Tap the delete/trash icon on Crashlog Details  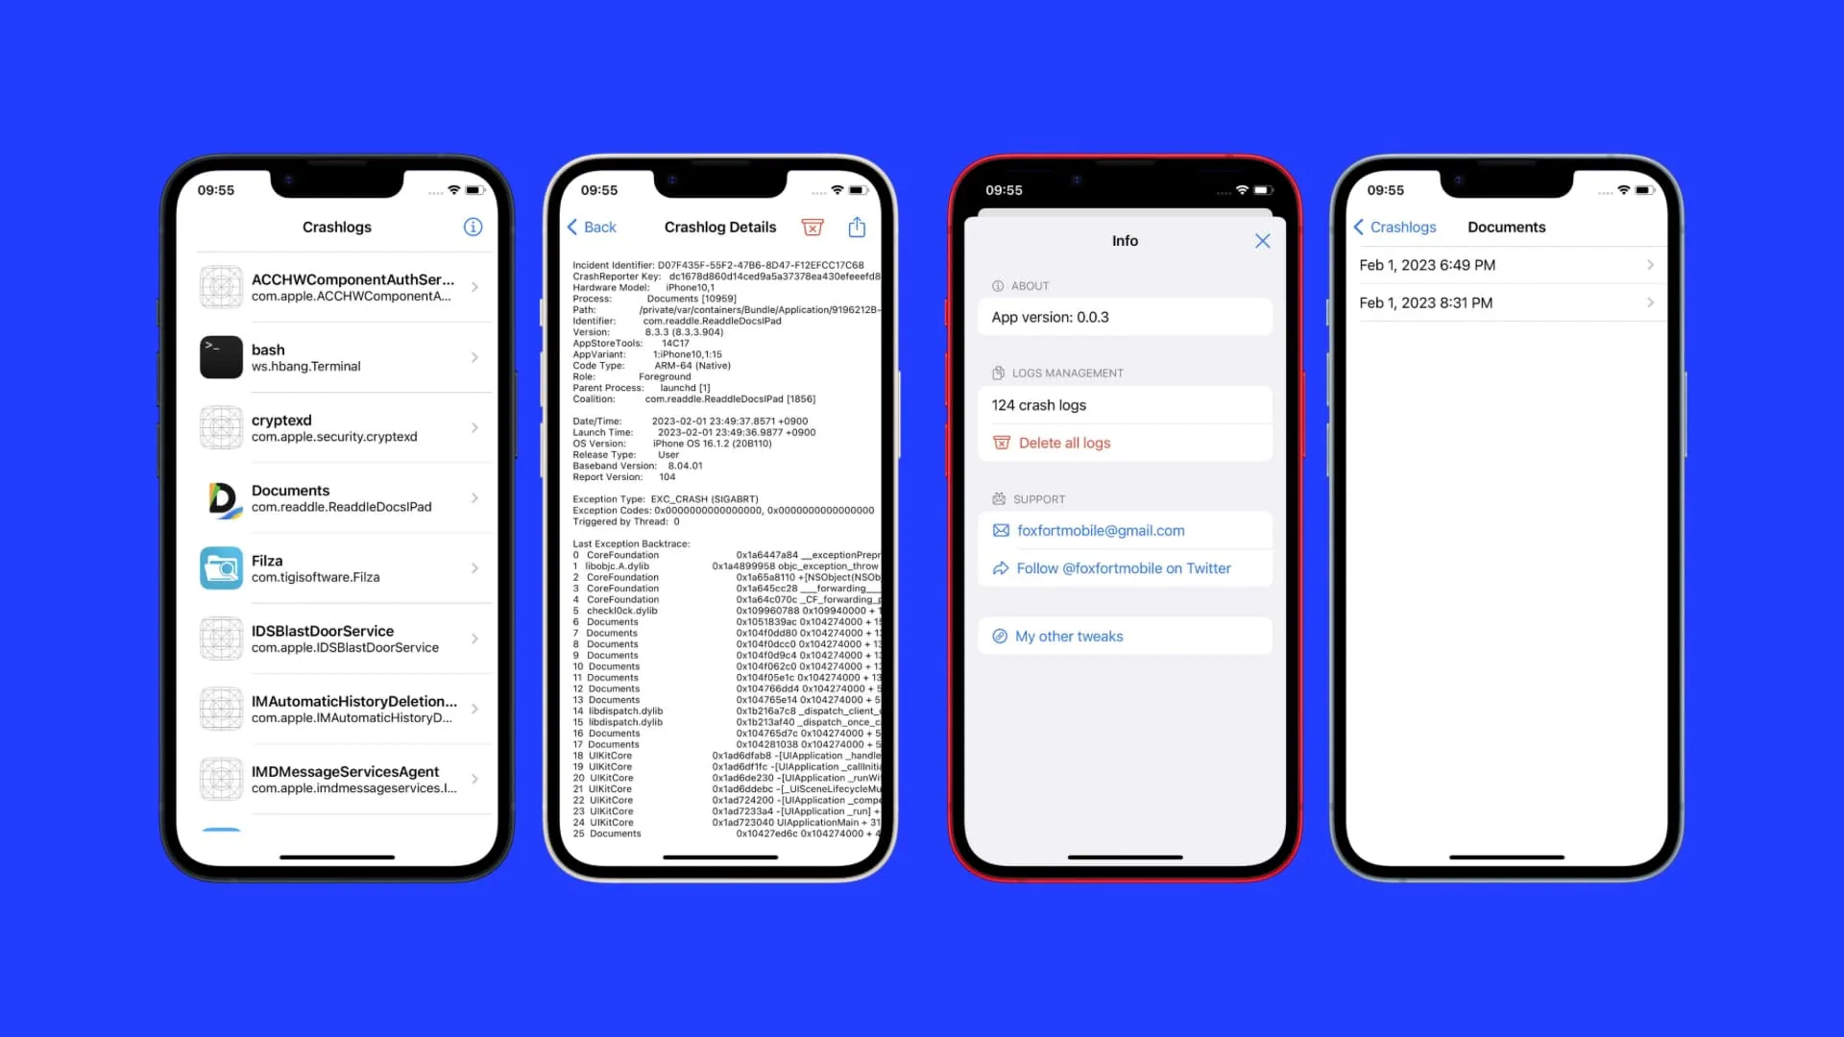pyautogui.click(x=812, y=227)
